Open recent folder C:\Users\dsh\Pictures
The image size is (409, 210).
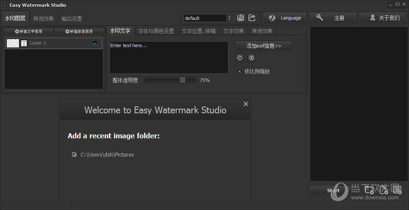tap(107, 154)
